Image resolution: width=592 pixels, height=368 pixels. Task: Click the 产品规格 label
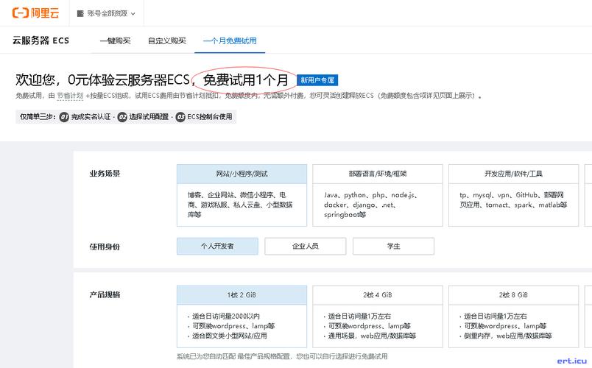click(x=105, y=295)
